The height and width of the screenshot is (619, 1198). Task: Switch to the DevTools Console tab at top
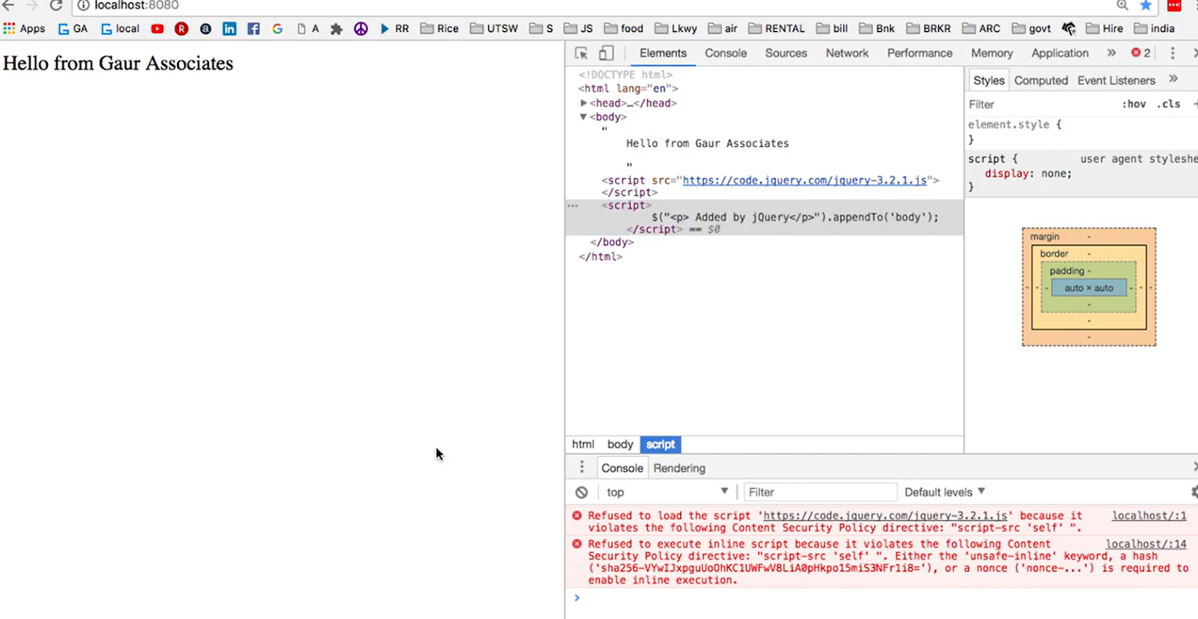pyautogui.click(x=726, y=53)
